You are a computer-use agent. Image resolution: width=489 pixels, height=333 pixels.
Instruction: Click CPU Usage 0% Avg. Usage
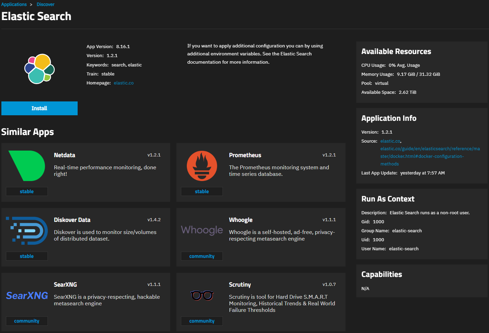pos(391,65)
